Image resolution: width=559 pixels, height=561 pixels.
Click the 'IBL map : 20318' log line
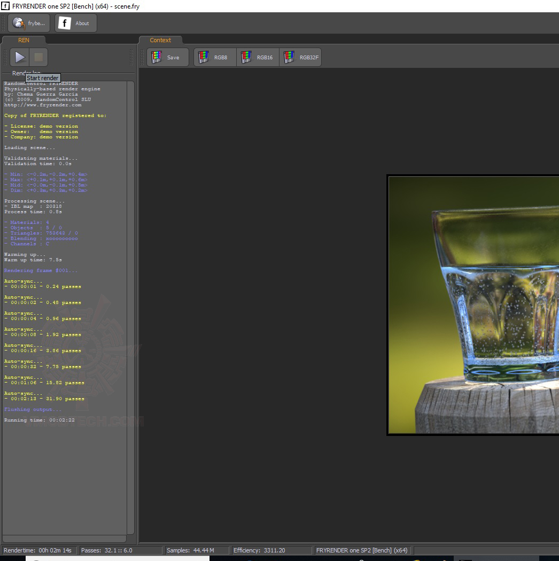33,206
